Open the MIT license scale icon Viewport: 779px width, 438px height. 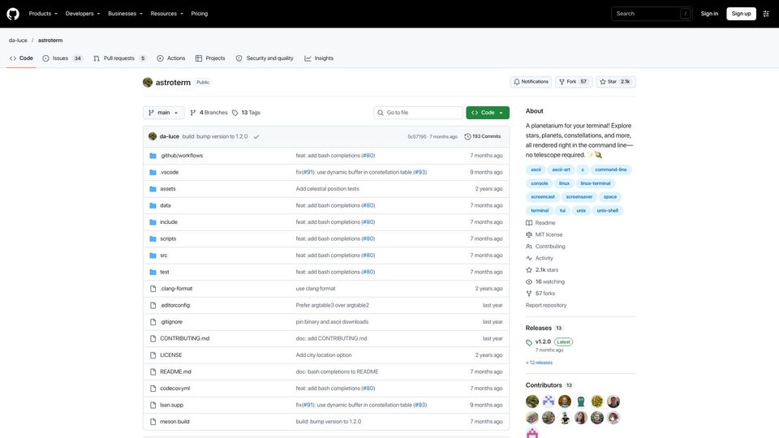click(x=529, y=234)
